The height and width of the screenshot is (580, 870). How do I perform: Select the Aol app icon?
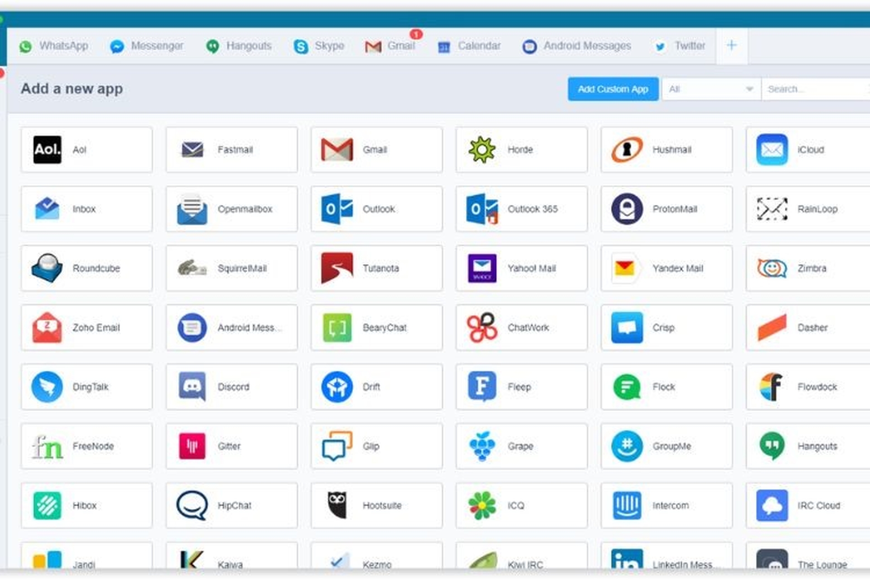pyautogui.click(x=48, y=150)
